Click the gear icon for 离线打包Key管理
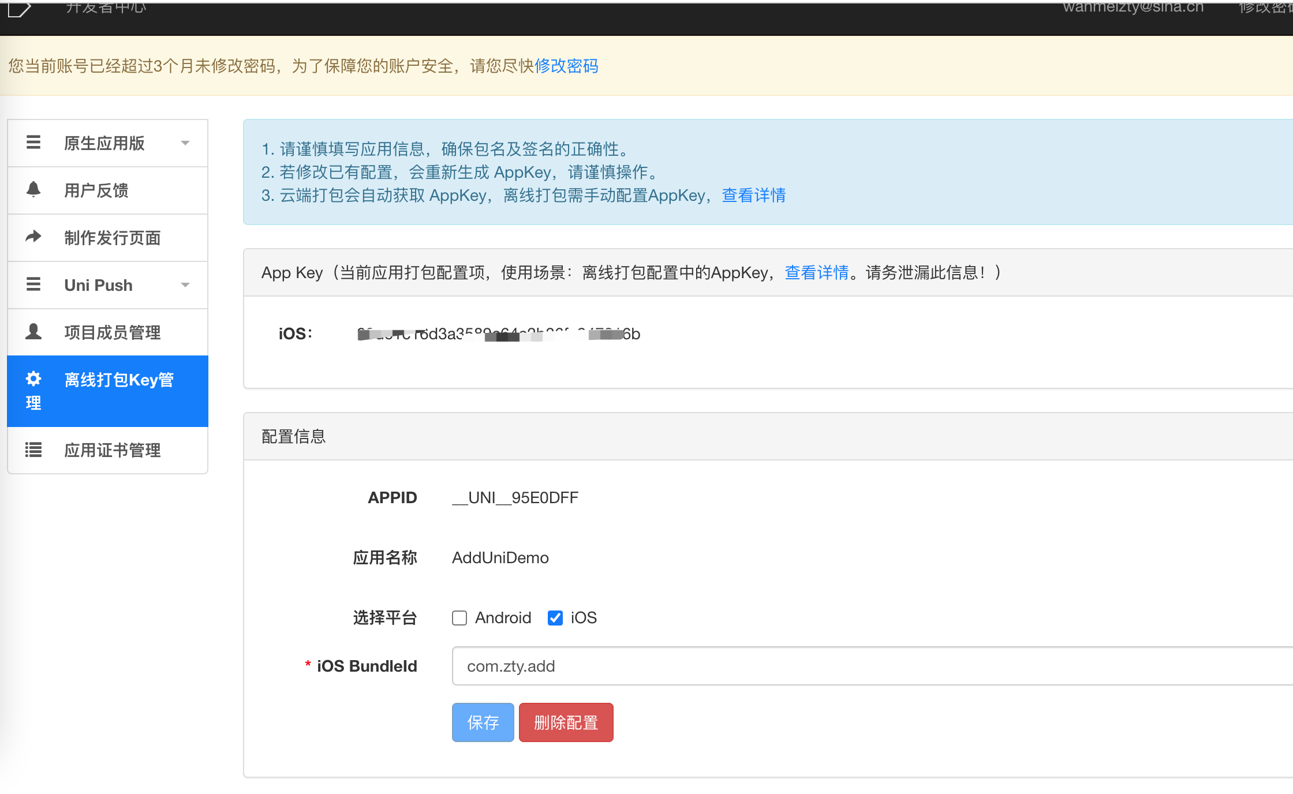 tap(33, 379)
